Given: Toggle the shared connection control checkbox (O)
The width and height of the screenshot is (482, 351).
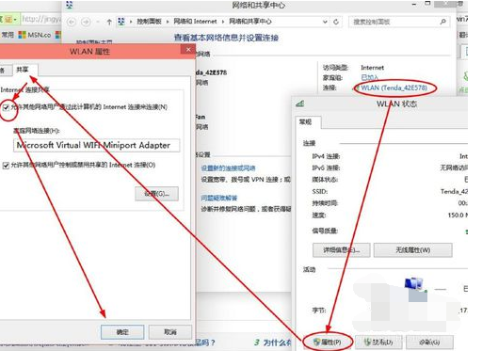Looking at the screenshot, I should [6, 166].
